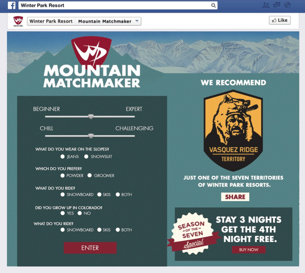The height and width of the screenshot is (273, 305).
Task: Open the notifications globe icon
Action: click(x=287, y=5)
